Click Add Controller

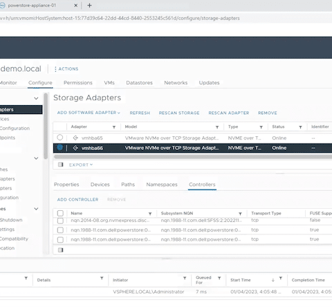[x=77, y=200]
